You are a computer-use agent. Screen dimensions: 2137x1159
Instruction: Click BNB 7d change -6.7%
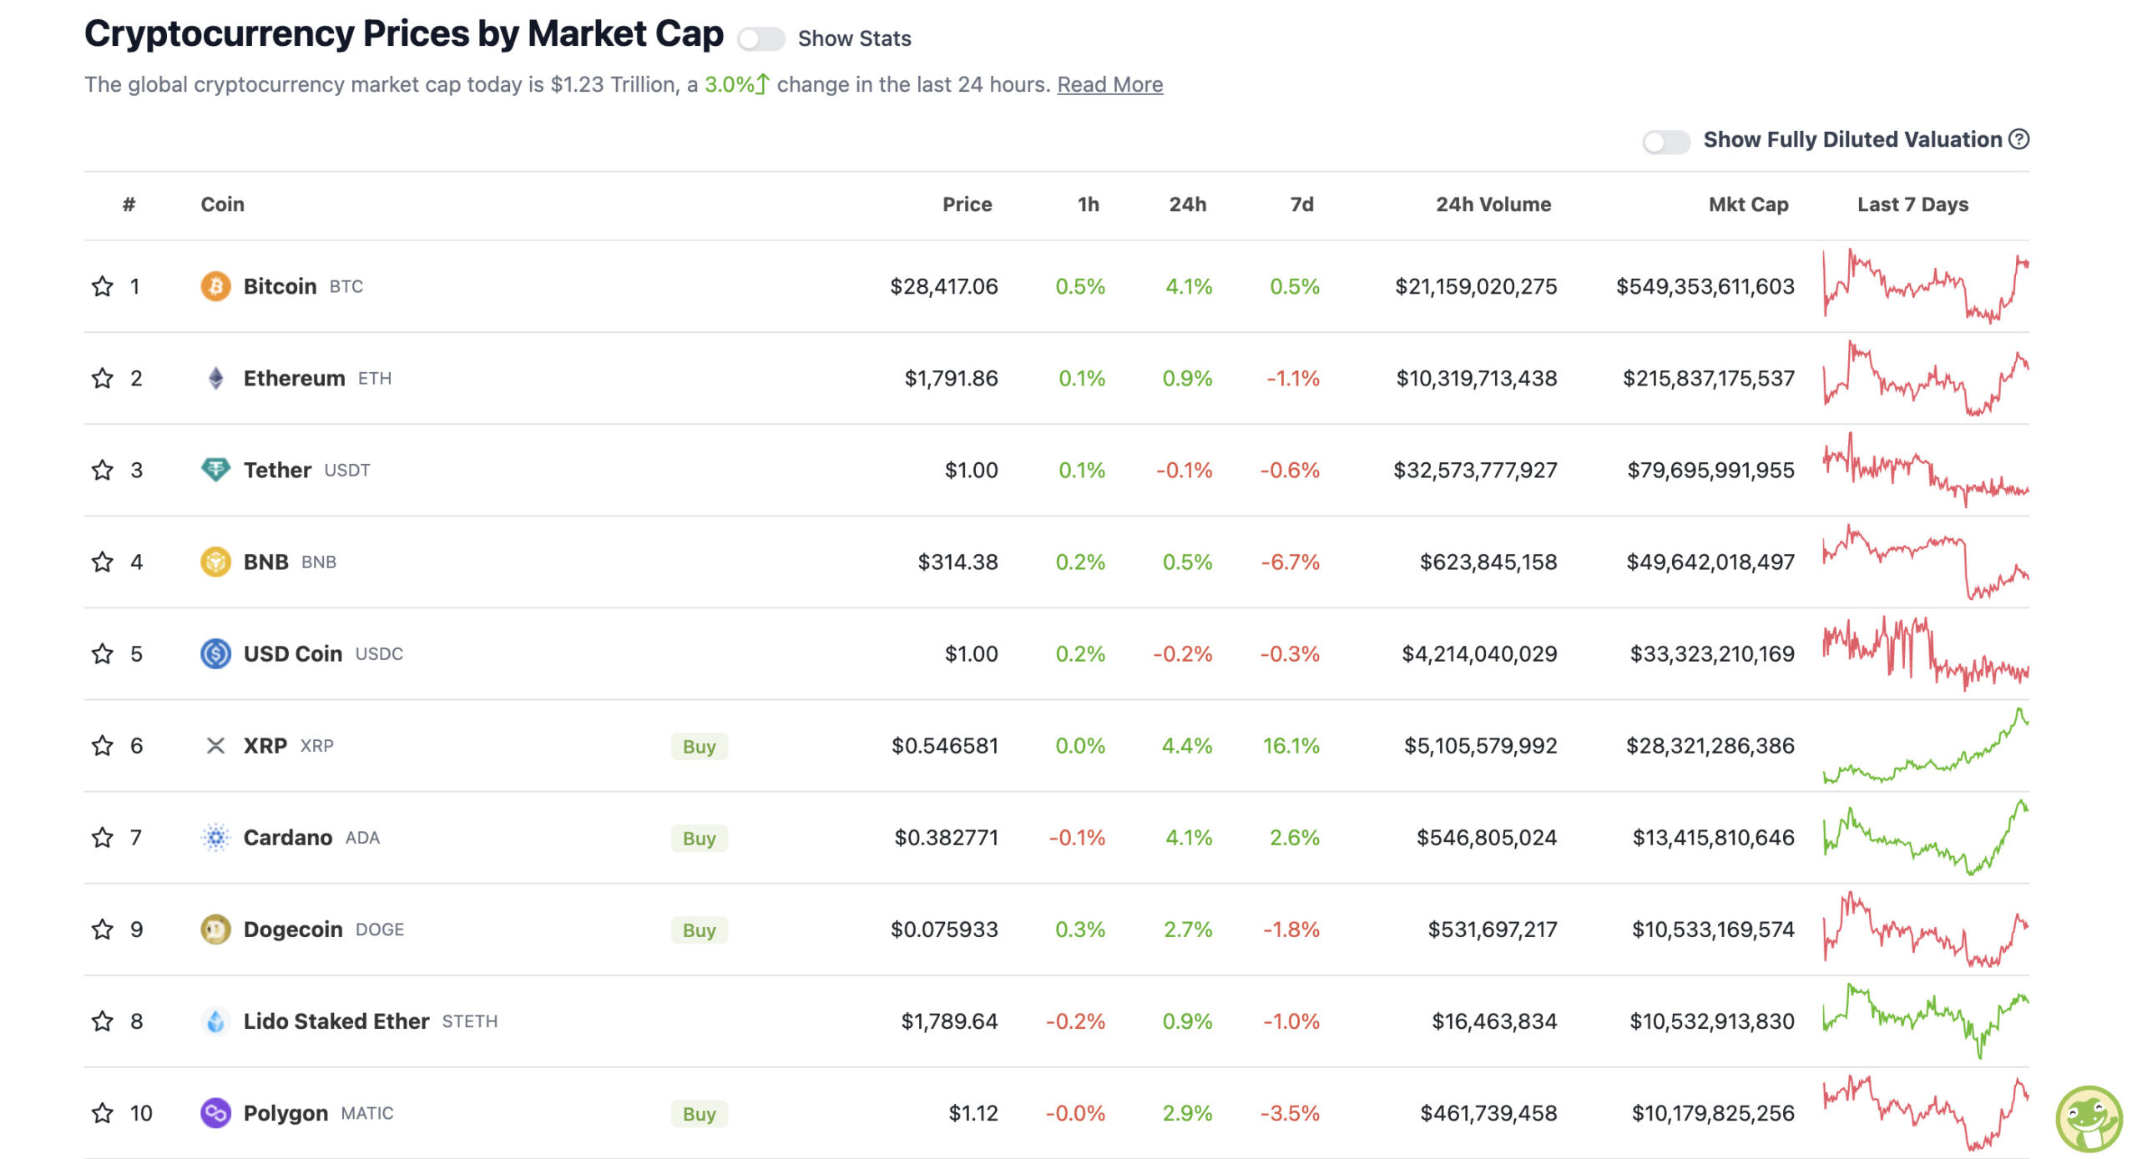[1290, 562]
